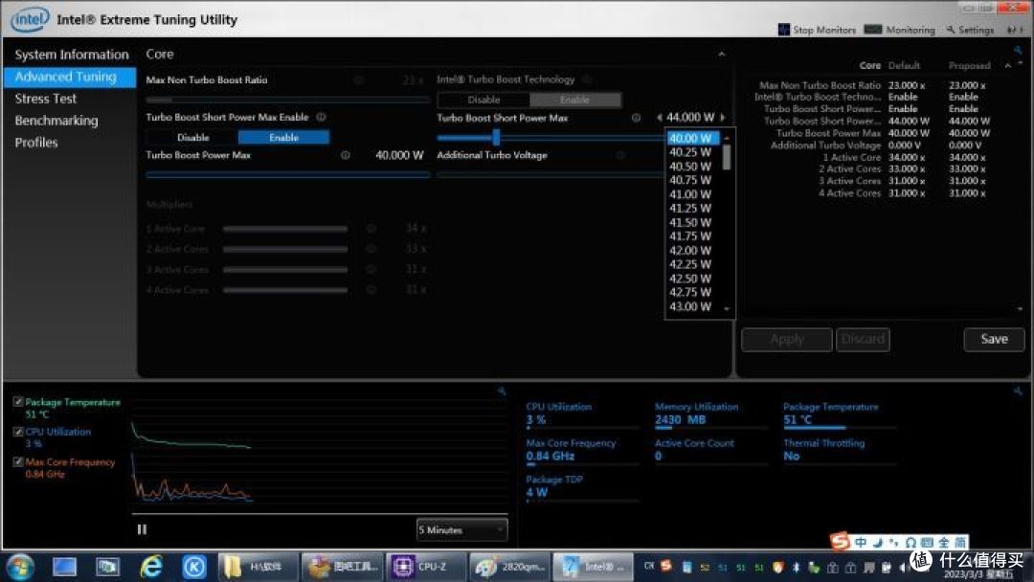
Task: Select 42.75 W in dropdown list
Action: 690,292
